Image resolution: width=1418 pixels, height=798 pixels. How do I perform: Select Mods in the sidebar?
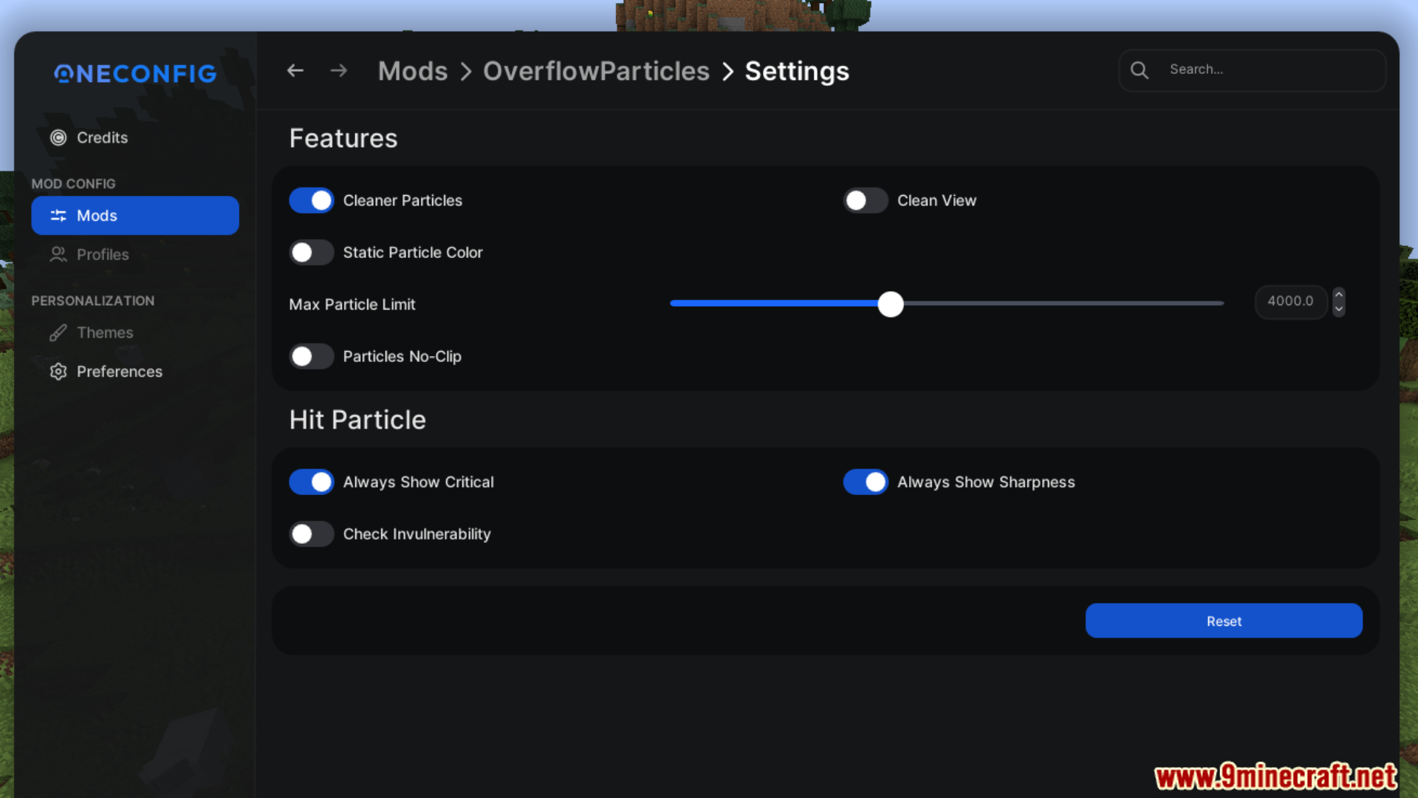[135, 216]
